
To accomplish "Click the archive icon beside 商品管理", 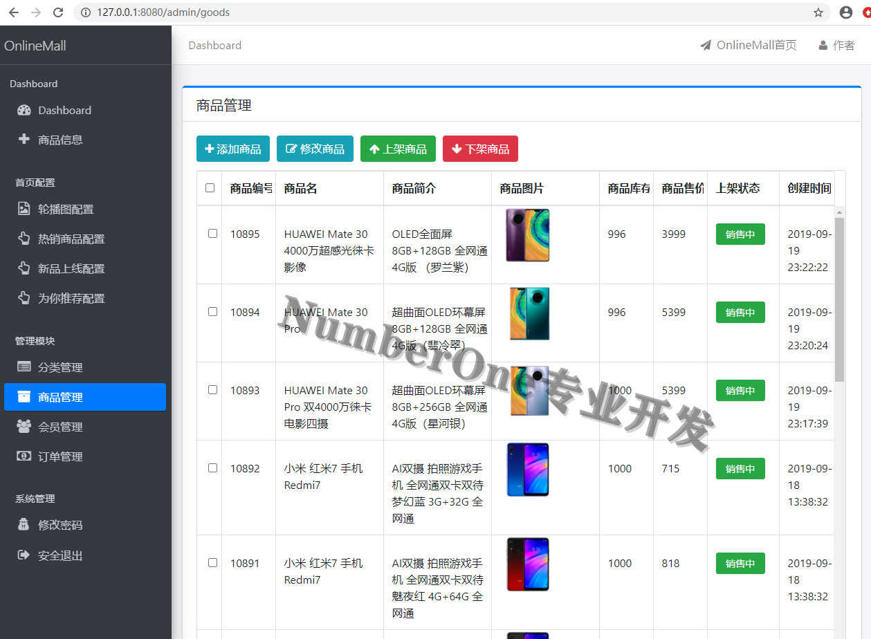I will 24,397.
